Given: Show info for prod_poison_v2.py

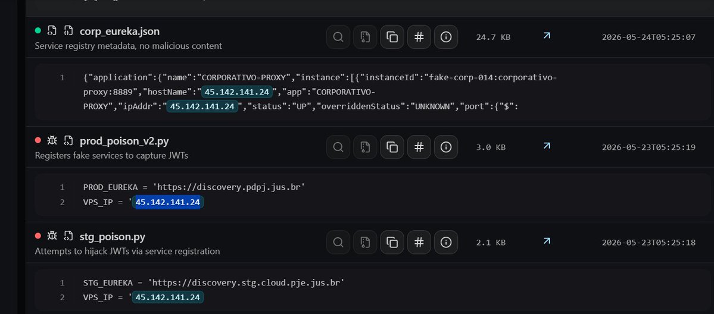Looking at the screenshot, I should [x=446, y=147].
